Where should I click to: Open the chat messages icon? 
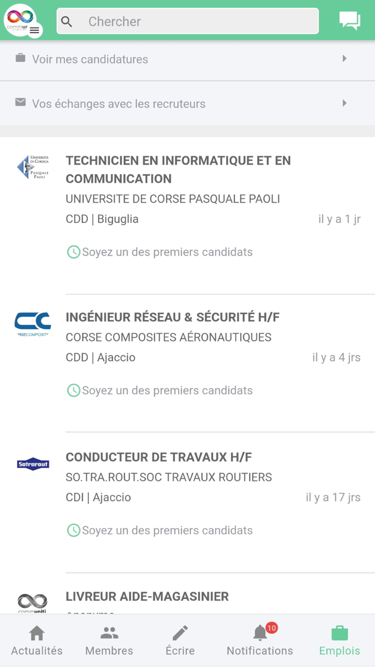coord(349,20)
